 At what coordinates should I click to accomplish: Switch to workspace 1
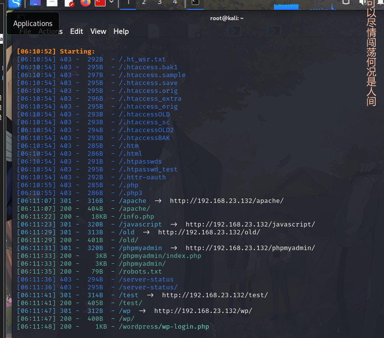128,2
